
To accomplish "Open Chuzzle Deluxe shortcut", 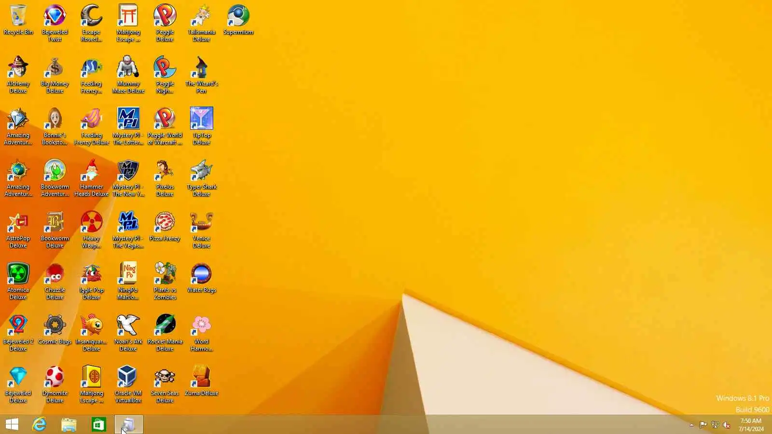I will (55, 281).
